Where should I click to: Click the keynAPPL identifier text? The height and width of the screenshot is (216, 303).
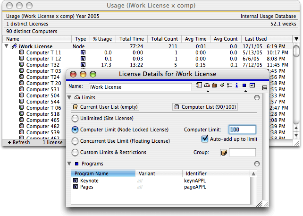point(195,181)
